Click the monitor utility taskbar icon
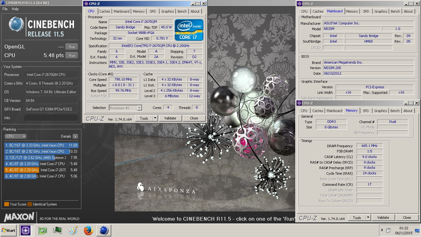This screenshot has height=237, width=421. [x=58, y=231]
